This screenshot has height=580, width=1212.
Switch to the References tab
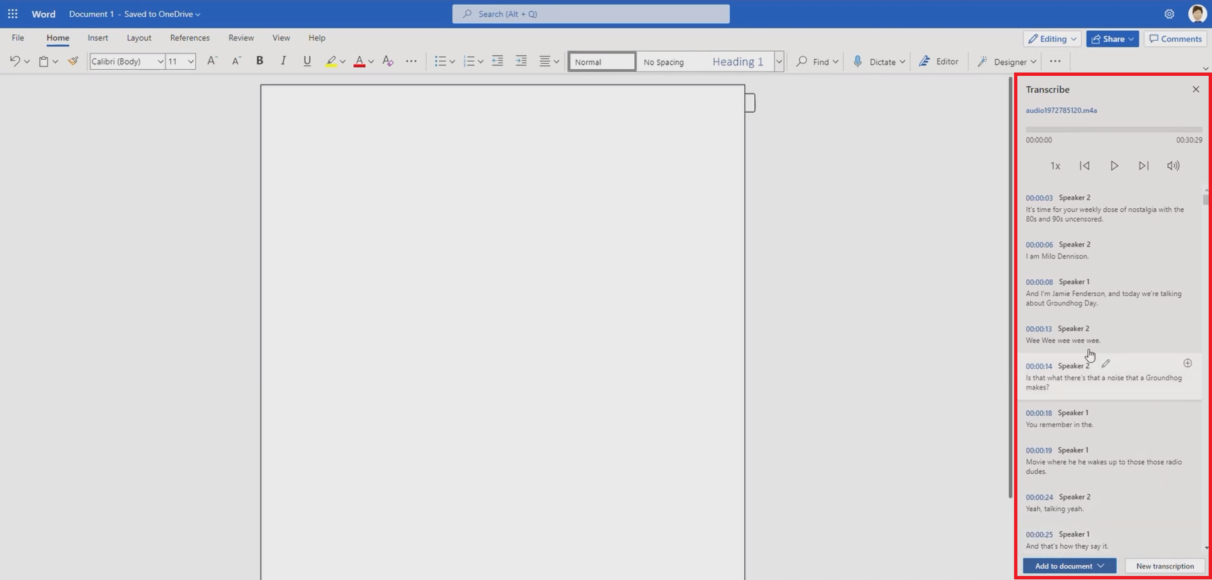190,38
